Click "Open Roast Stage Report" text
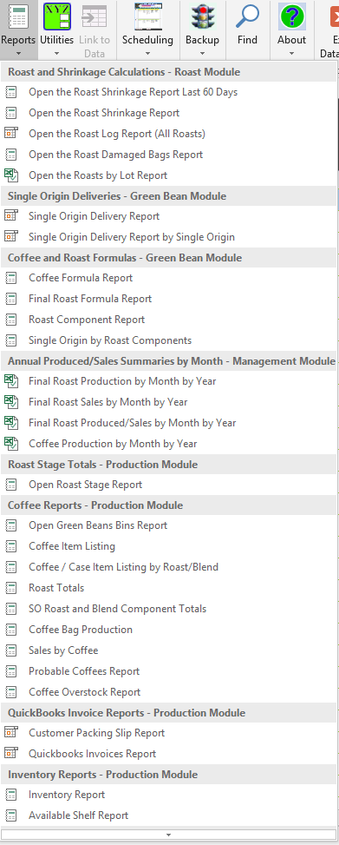The image size is (339, 845). tap(86, 485)
